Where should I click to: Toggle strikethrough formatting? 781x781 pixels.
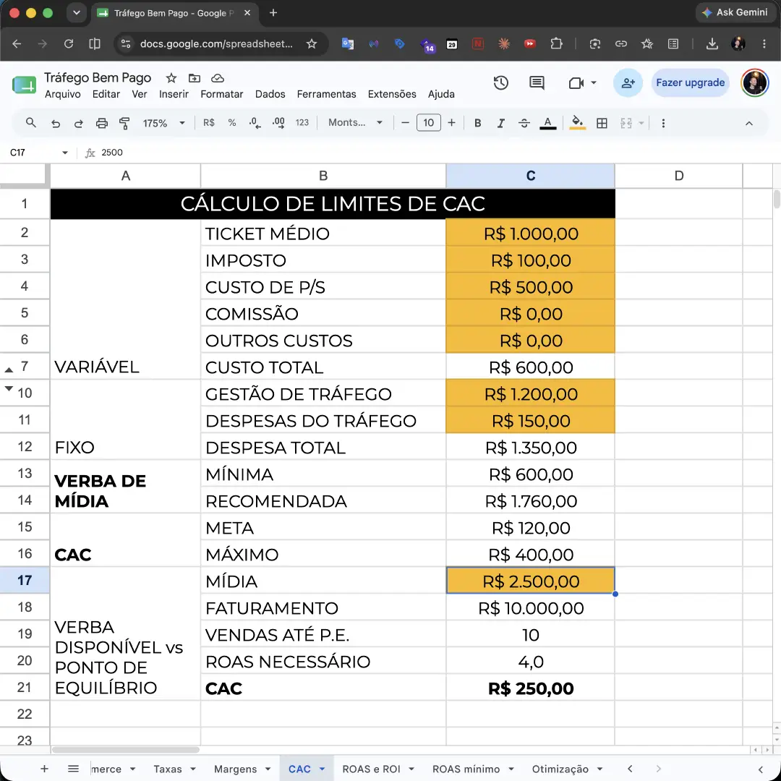coord(524,123)
